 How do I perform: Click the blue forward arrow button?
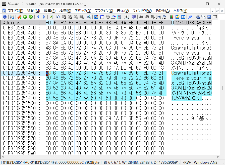click(43, 17)
